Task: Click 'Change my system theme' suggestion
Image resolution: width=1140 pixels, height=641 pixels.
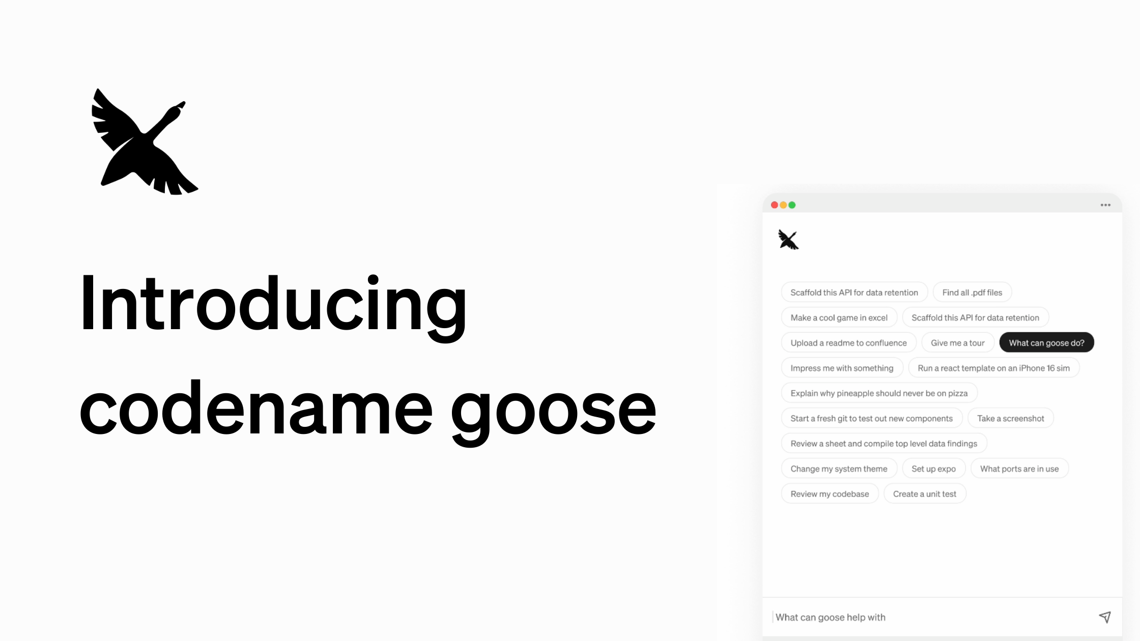Action: pyautogui.click(x=839, y=468)
